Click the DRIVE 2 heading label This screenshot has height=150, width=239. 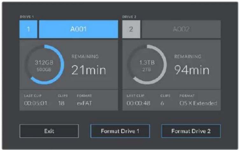[x=129, y=17]
